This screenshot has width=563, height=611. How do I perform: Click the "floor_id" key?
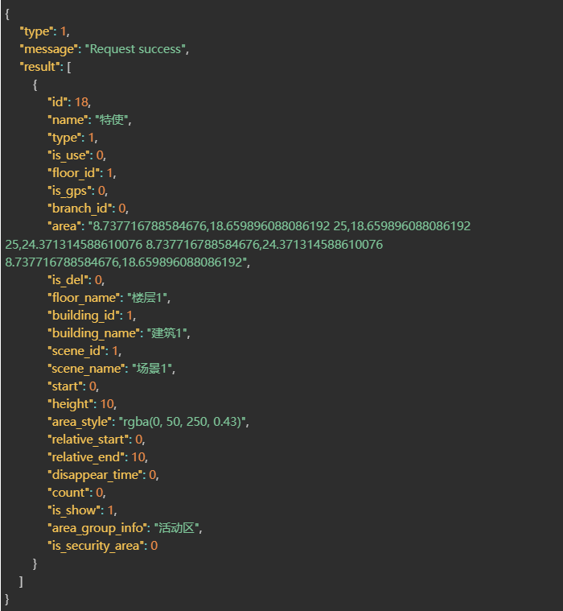[x=74, y=173]
